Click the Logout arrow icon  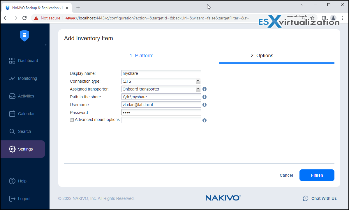pos(12,199)
